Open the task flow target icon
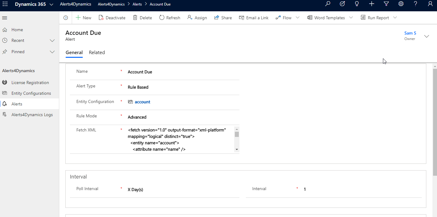The width and height of the screenshot is (437, 217). pyautogui.click(x=342, y=4)
